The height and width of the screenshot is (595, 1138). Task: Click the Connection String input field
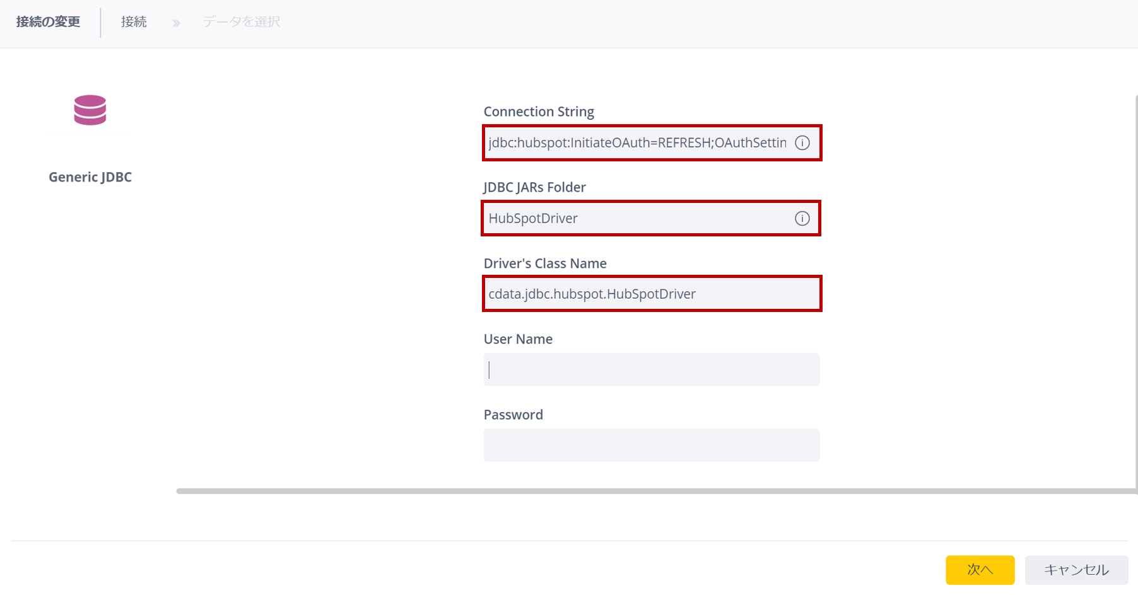pos(652,143)
